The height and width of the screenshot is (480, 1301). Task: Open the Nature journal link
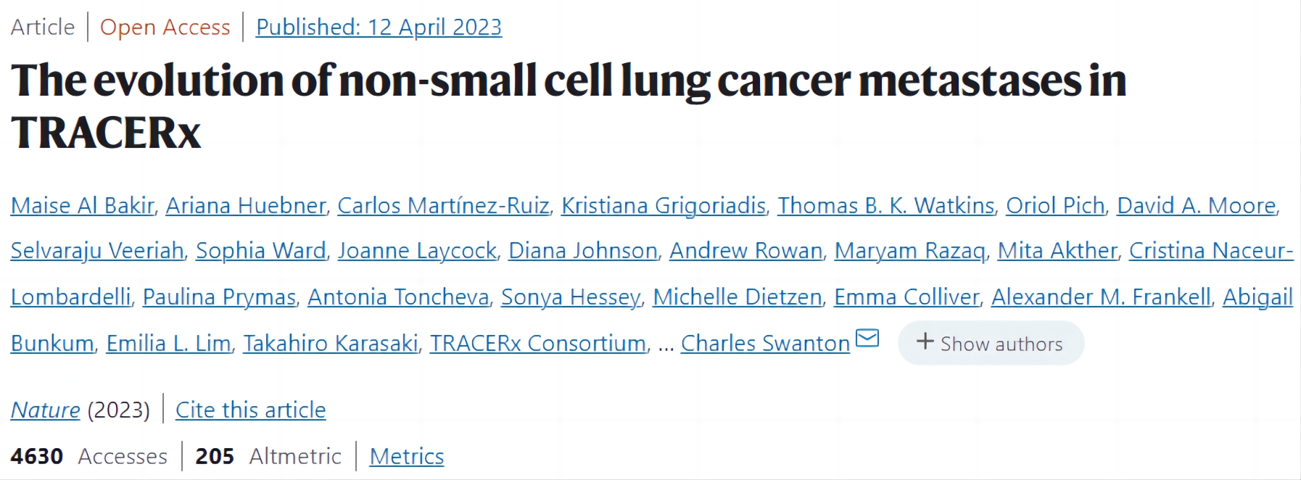45,410
